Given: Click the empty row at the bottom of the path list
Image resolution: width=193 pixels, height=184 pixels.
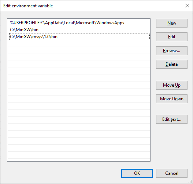Looking at the screenshot, I should coord(79,155).
